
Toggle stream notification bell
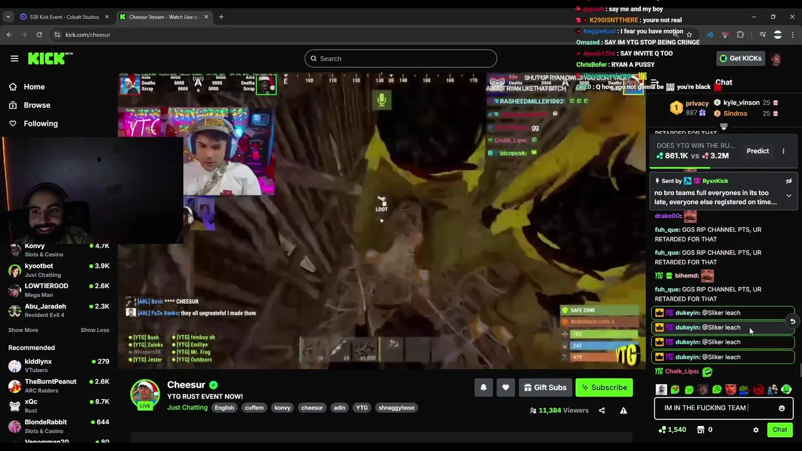tap(483, 388)
